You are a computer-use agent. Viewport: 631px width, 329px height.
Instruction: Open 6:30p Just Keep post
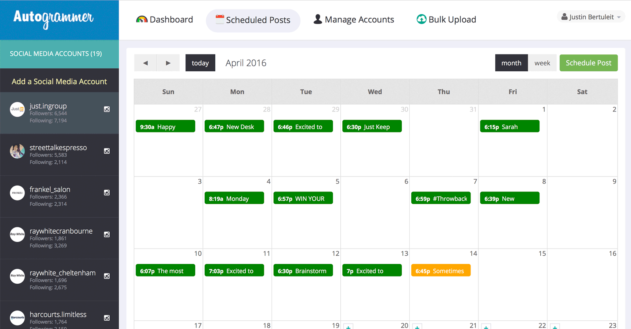372,126
